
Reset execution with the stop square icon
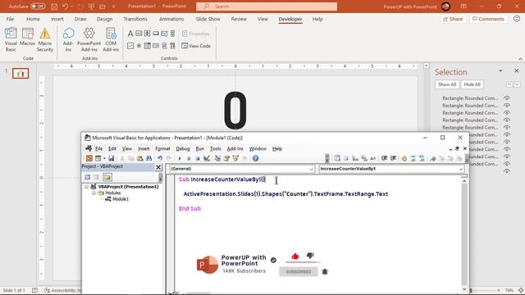pos(198,158)
